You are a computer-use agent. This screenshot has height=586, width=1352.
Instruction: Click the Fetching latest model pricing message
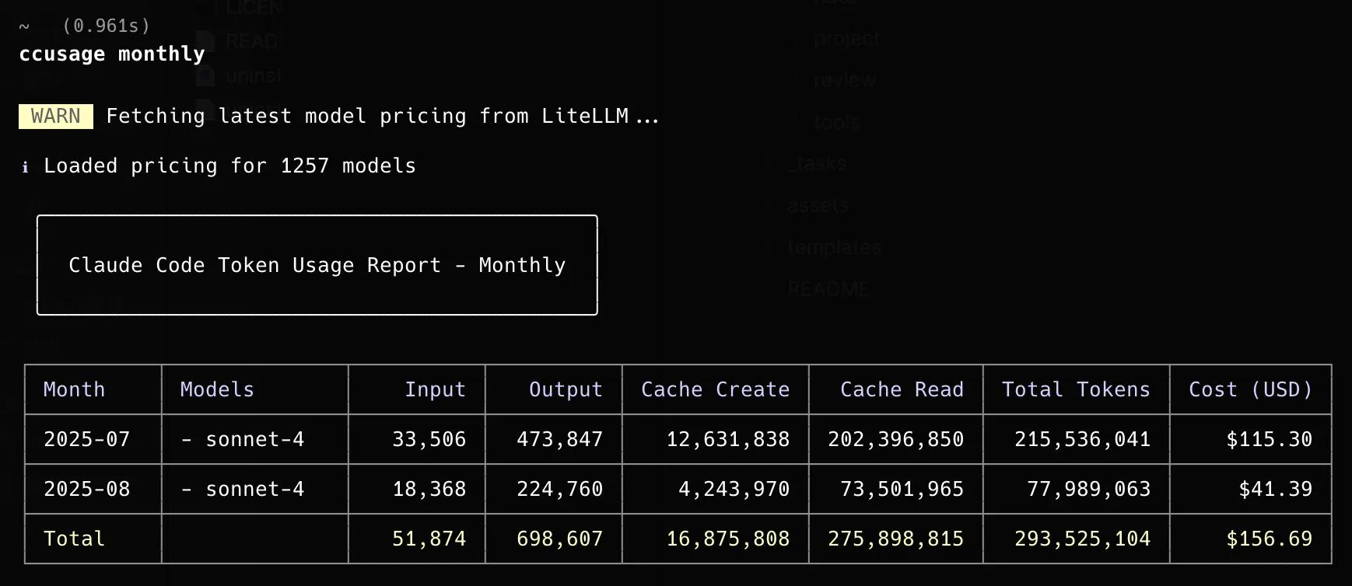click(382, 117)
